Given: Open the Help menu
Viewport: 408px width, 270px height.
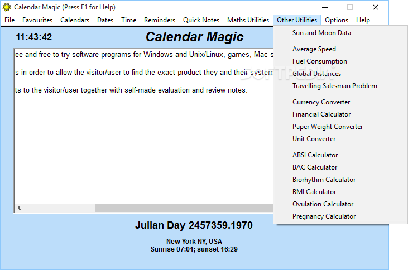Looking at the screenshot, I should (x=363, y=20).
